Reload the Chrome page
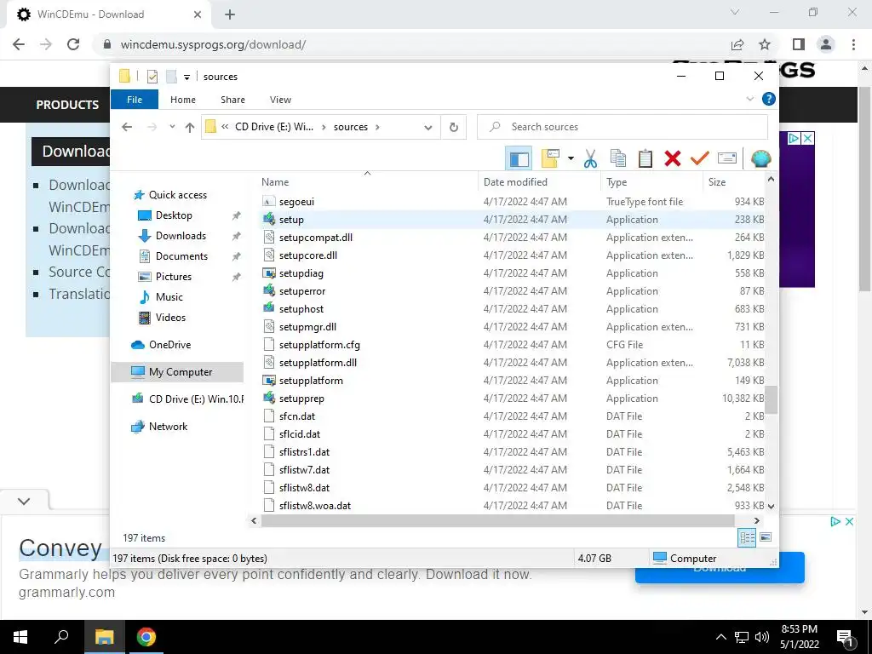This screenshot has width=872, height=654. pos(73,44)
